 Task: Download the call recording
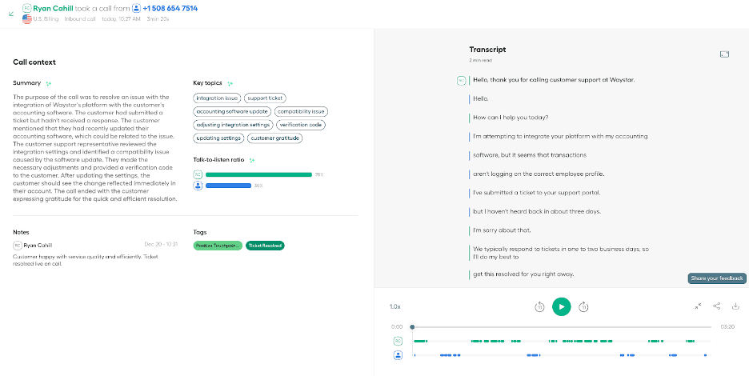pyautogui.click(x=735, y=306)
